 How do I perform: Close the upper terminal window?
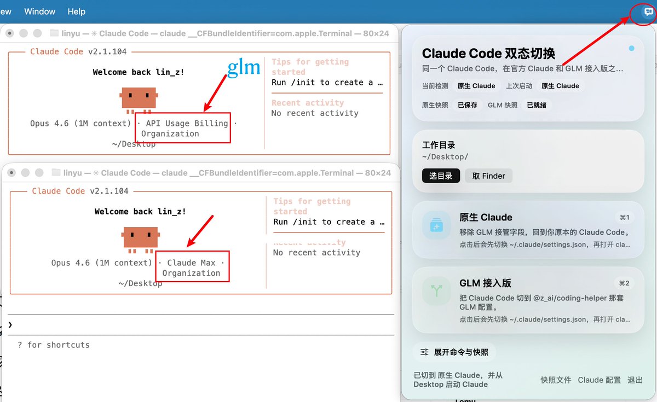tap(9, 33)
